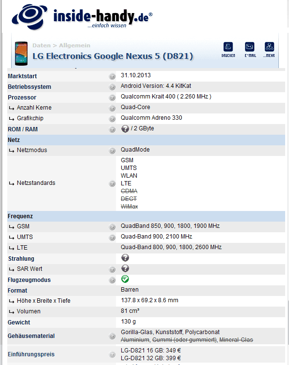Open help icon for Anzahl Kerne row
The height and width of the screenshot is (365, 289).
tap(112, 108)
